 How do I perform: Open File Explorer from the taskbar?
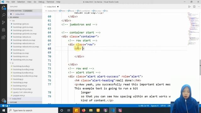tap(91, 110)
